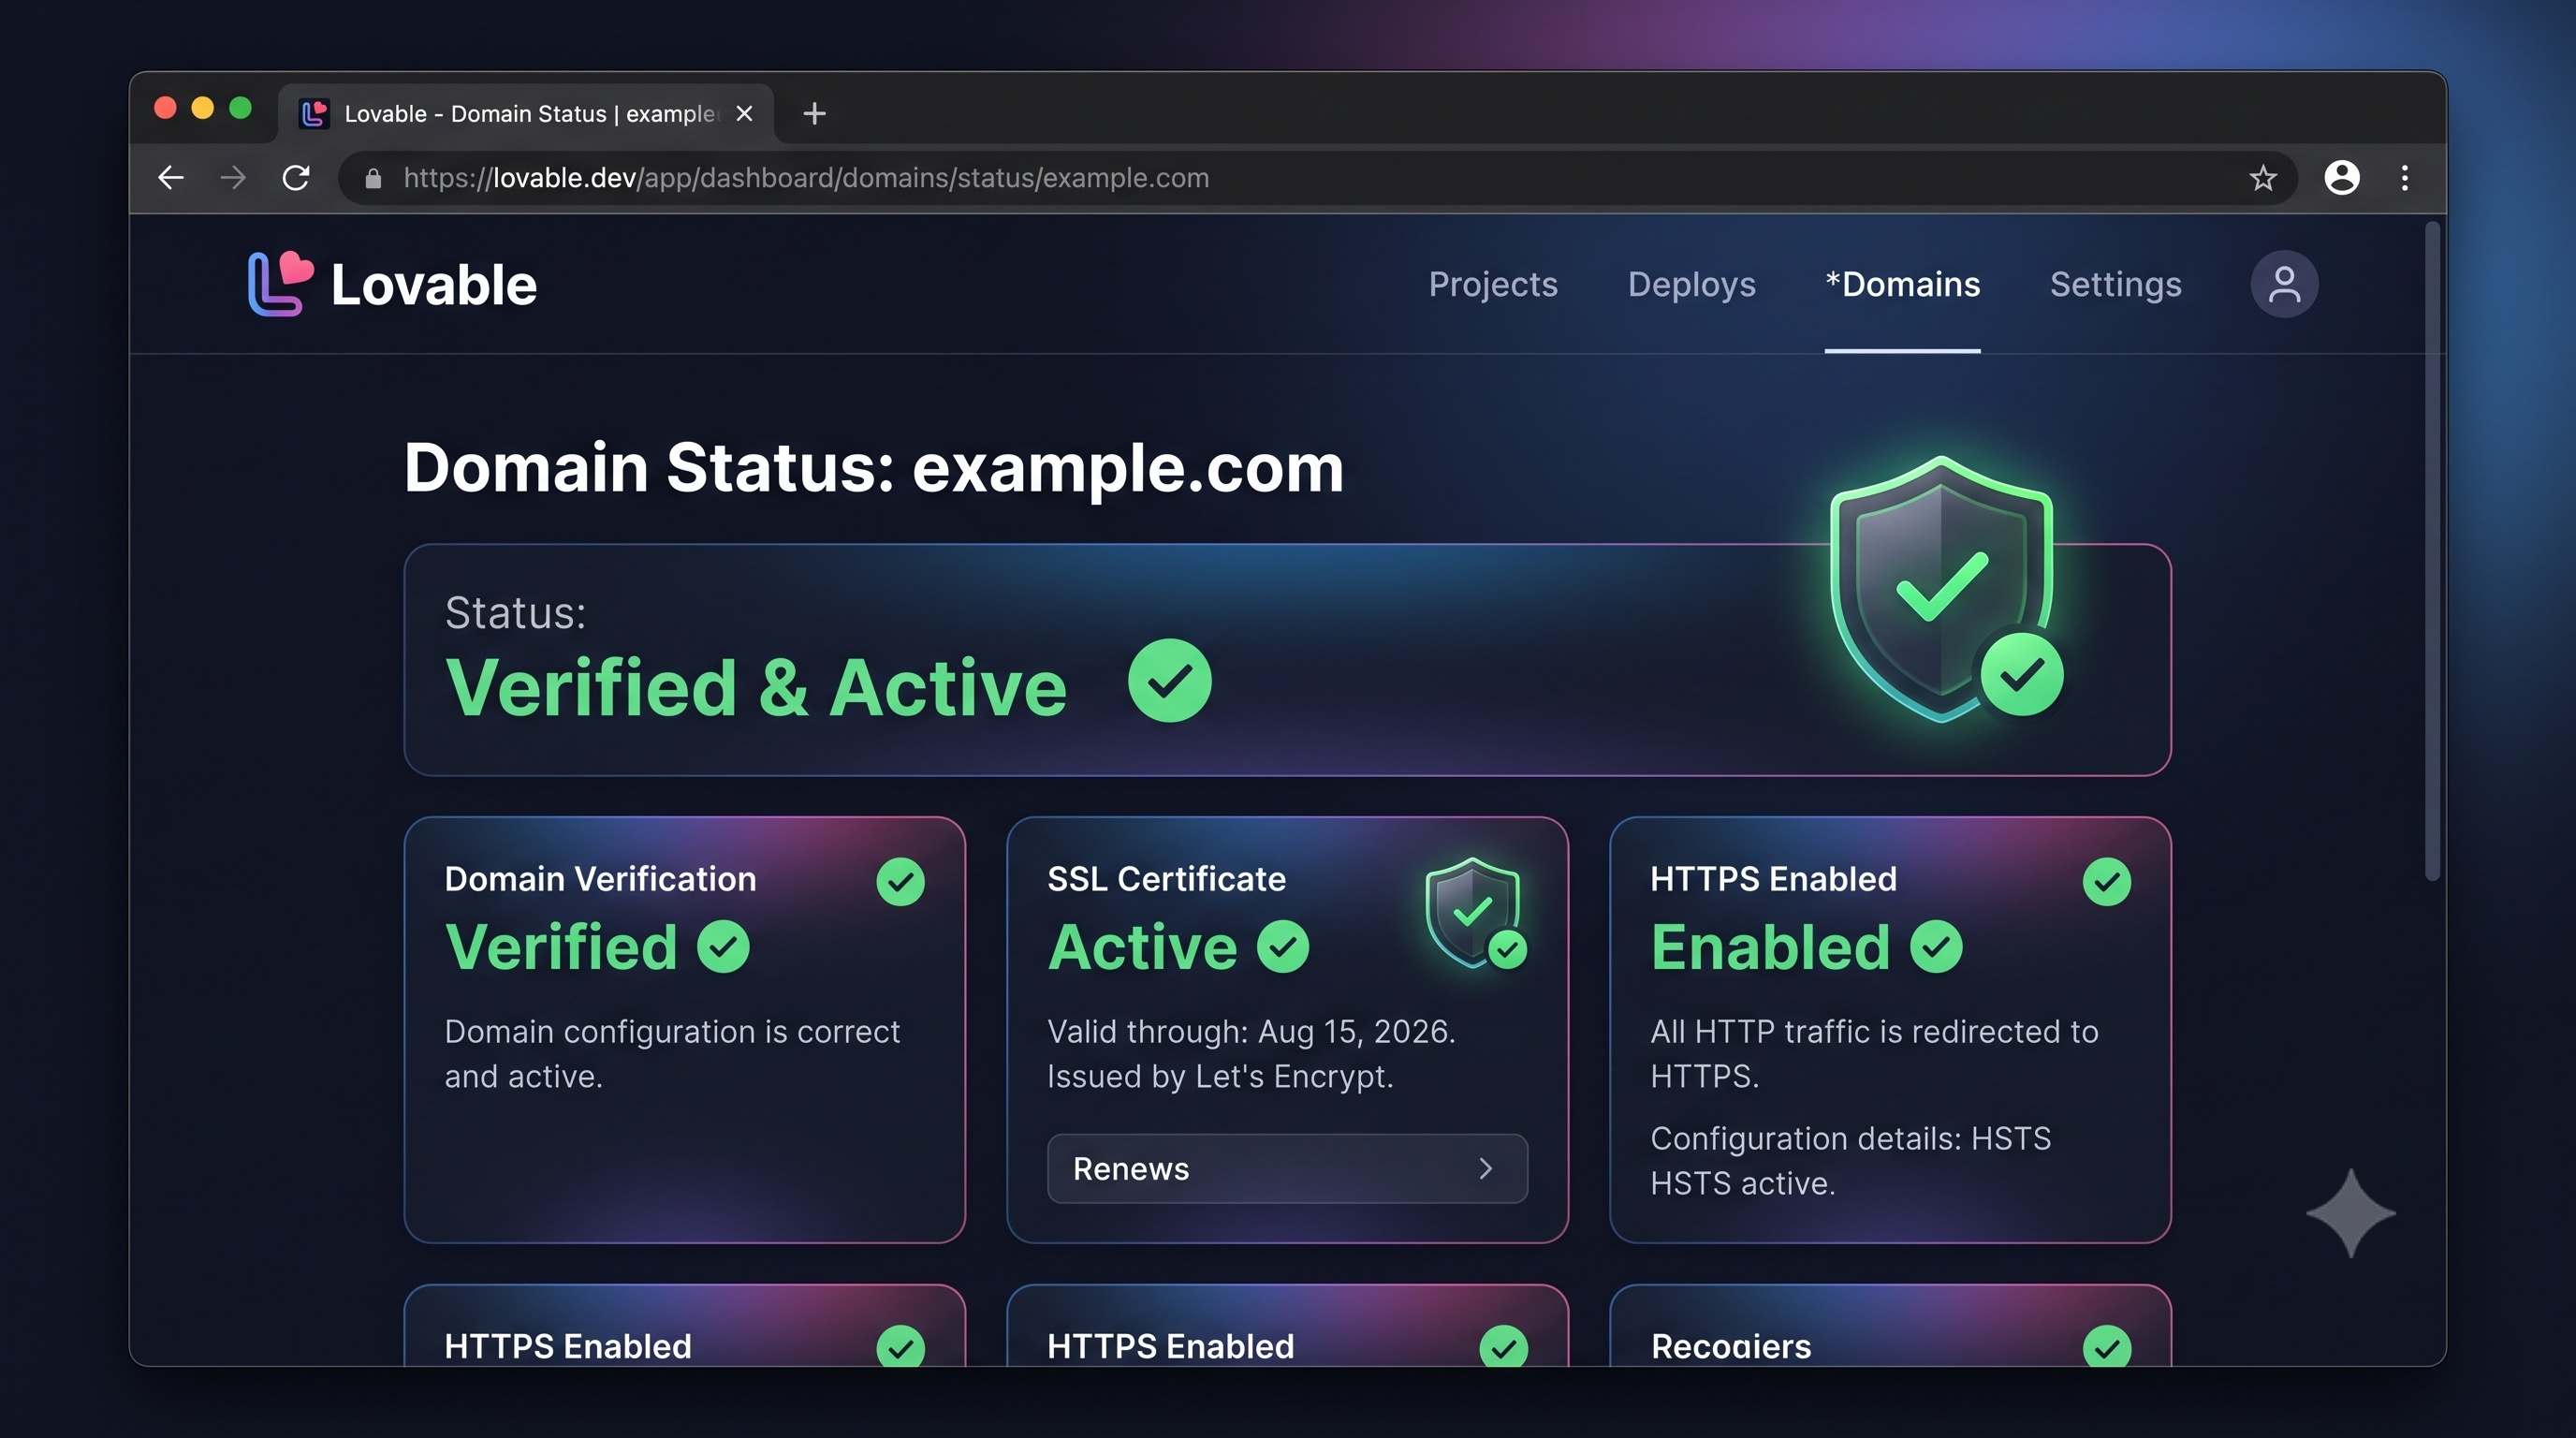Click the URL address bar field

(x=1317, y=178)
